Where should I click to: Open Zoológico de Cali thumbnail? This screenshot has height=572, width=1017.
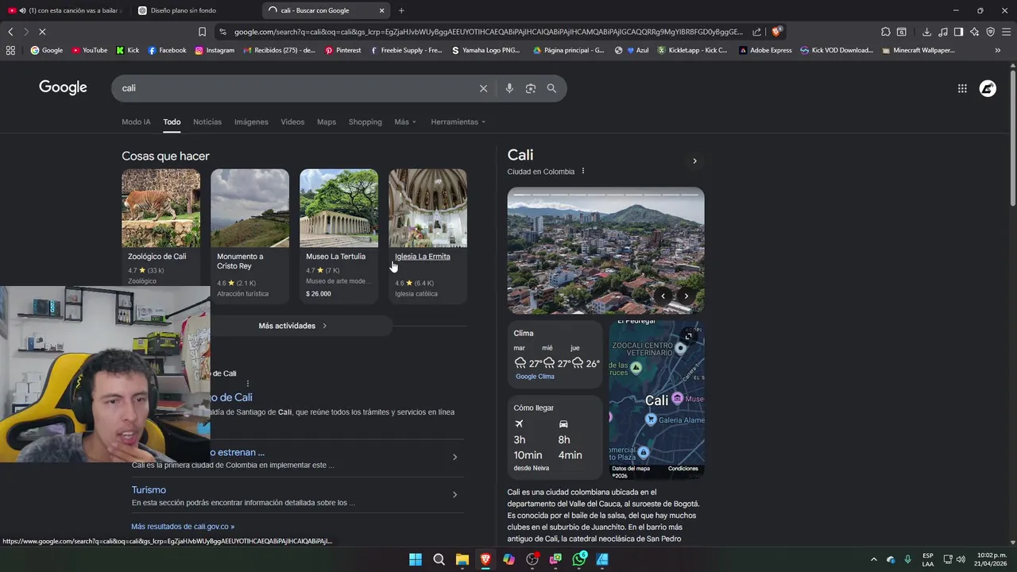point(160,208)
